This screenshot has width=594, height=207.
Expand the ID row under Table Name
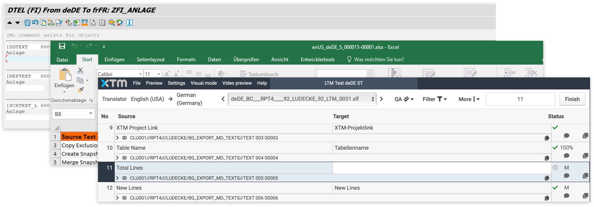(118, 158)
